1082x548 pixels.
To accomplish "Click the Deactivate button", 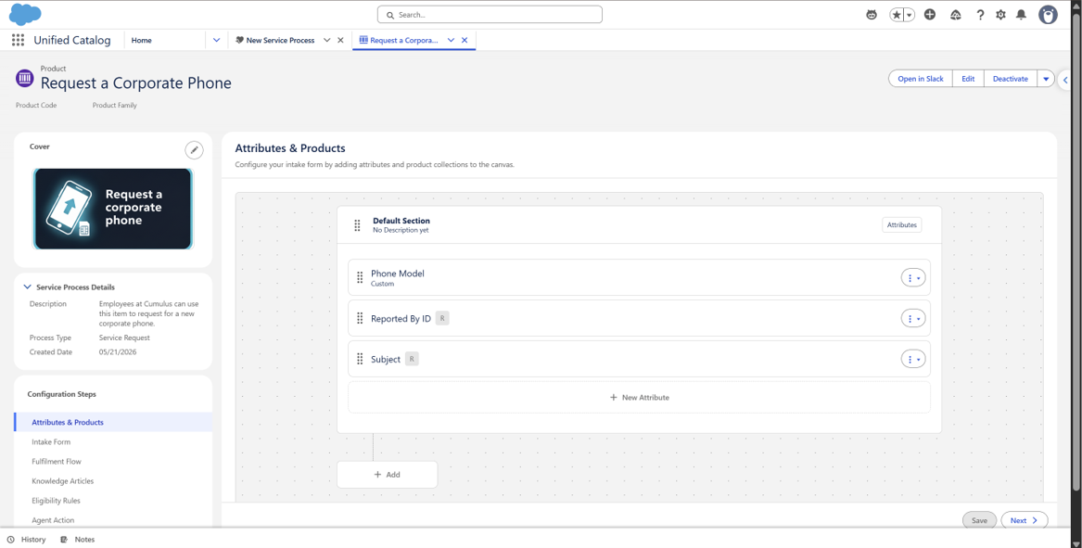I will [1011, 79].
